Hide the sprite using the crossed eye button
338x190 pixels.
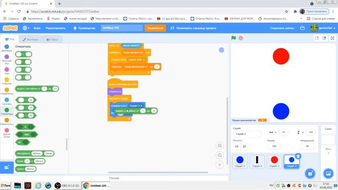[x=244, y=146]
